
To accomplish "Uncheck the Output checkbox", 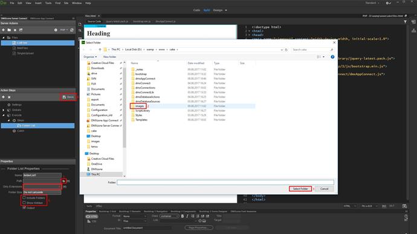I will point(24,207).
